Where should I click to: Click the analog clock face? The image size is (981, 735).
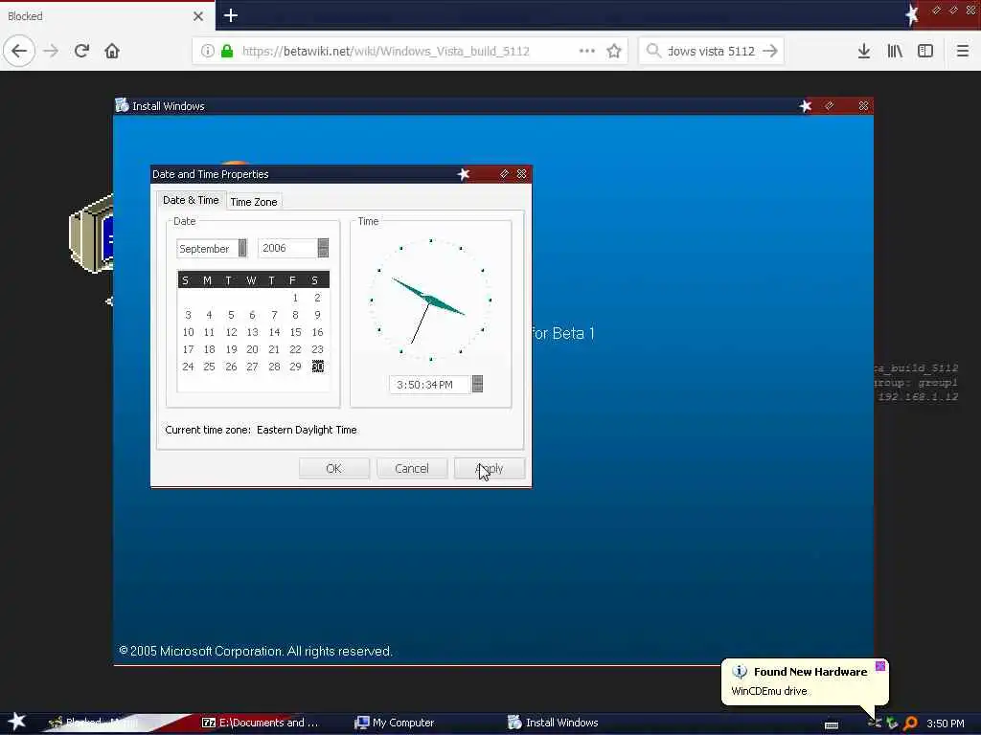(x=430, y=300)
